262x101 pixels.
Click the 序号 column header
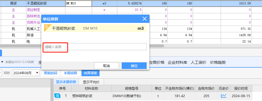(x=62, y=88)
